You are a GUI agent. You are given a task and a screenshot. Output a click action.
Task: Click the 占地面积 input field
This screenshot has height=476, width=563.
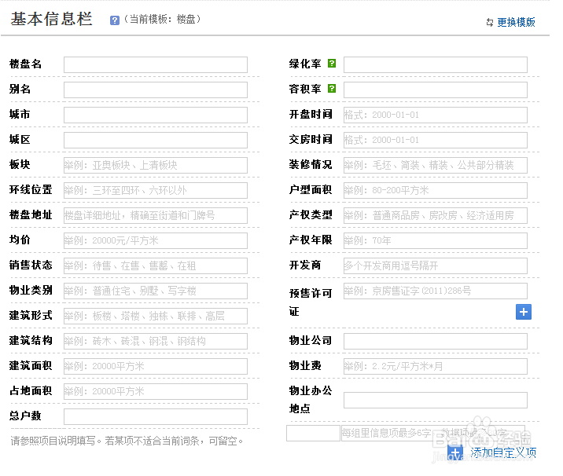tap(156, 391)
